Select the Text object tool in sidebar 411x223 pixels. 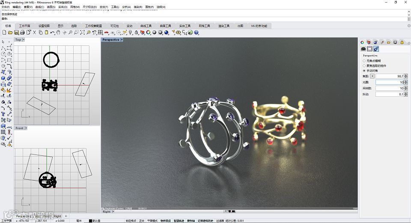(3, 114)
